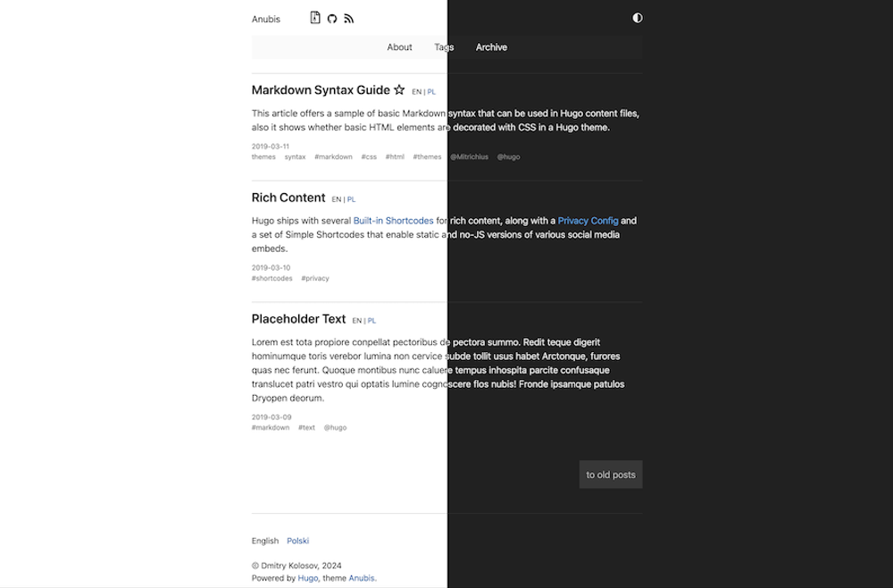Click the 'to old posts' button
893x588 pixels.
(x=611, y=475)
